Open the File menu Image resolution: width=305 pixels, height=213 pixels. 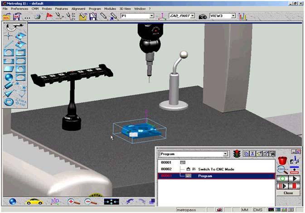(x=5, y=9)
